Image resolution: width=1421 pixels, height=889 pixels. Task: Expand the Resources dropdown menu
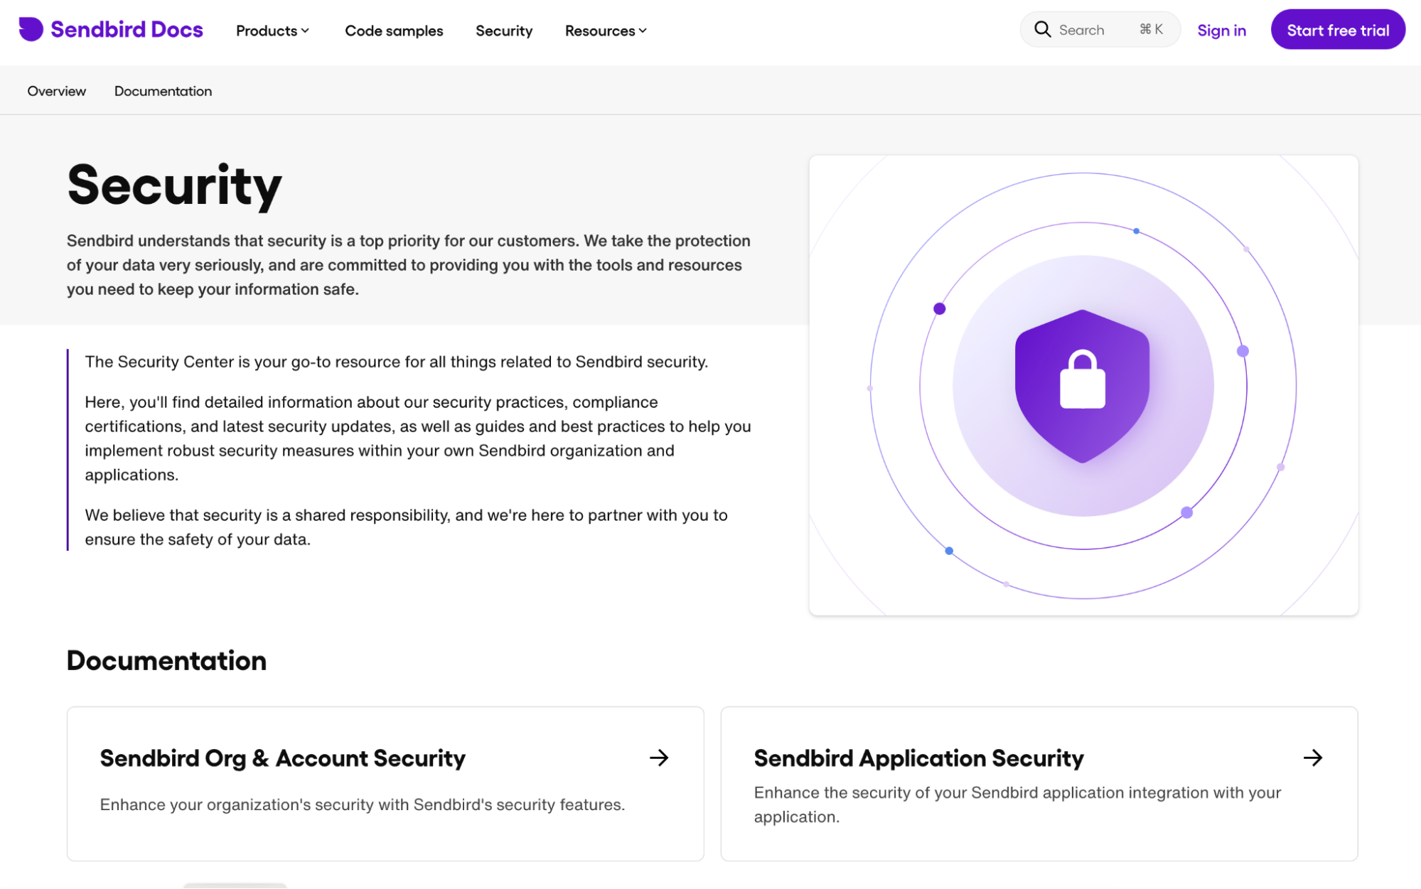[x=606, y=31]
